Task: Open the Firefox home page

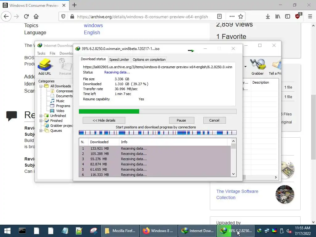Action: pyautogui.click(x=36, y=16)
